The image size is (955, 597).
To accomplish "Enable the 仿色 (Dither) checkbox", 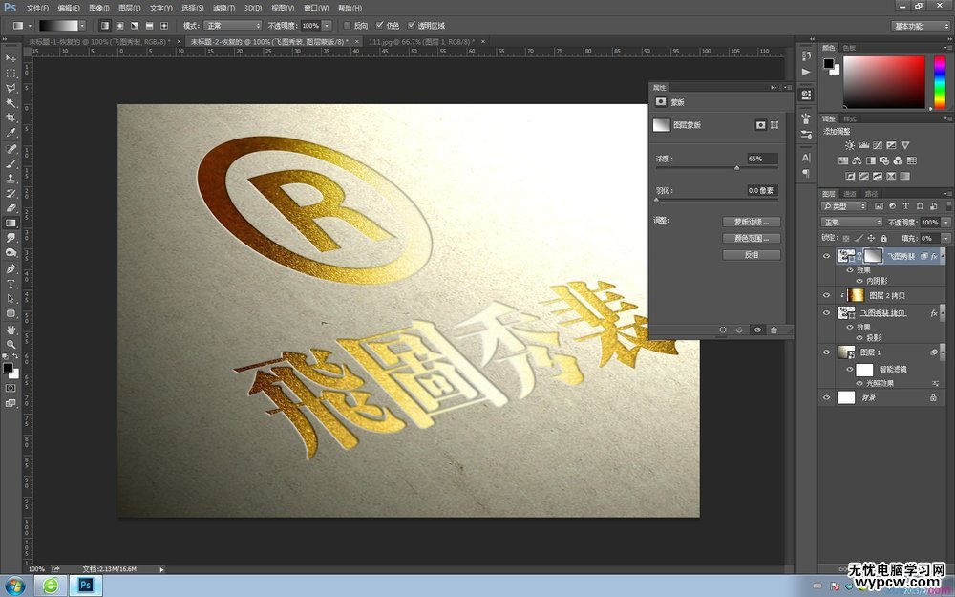I will [x=379, y=25].
